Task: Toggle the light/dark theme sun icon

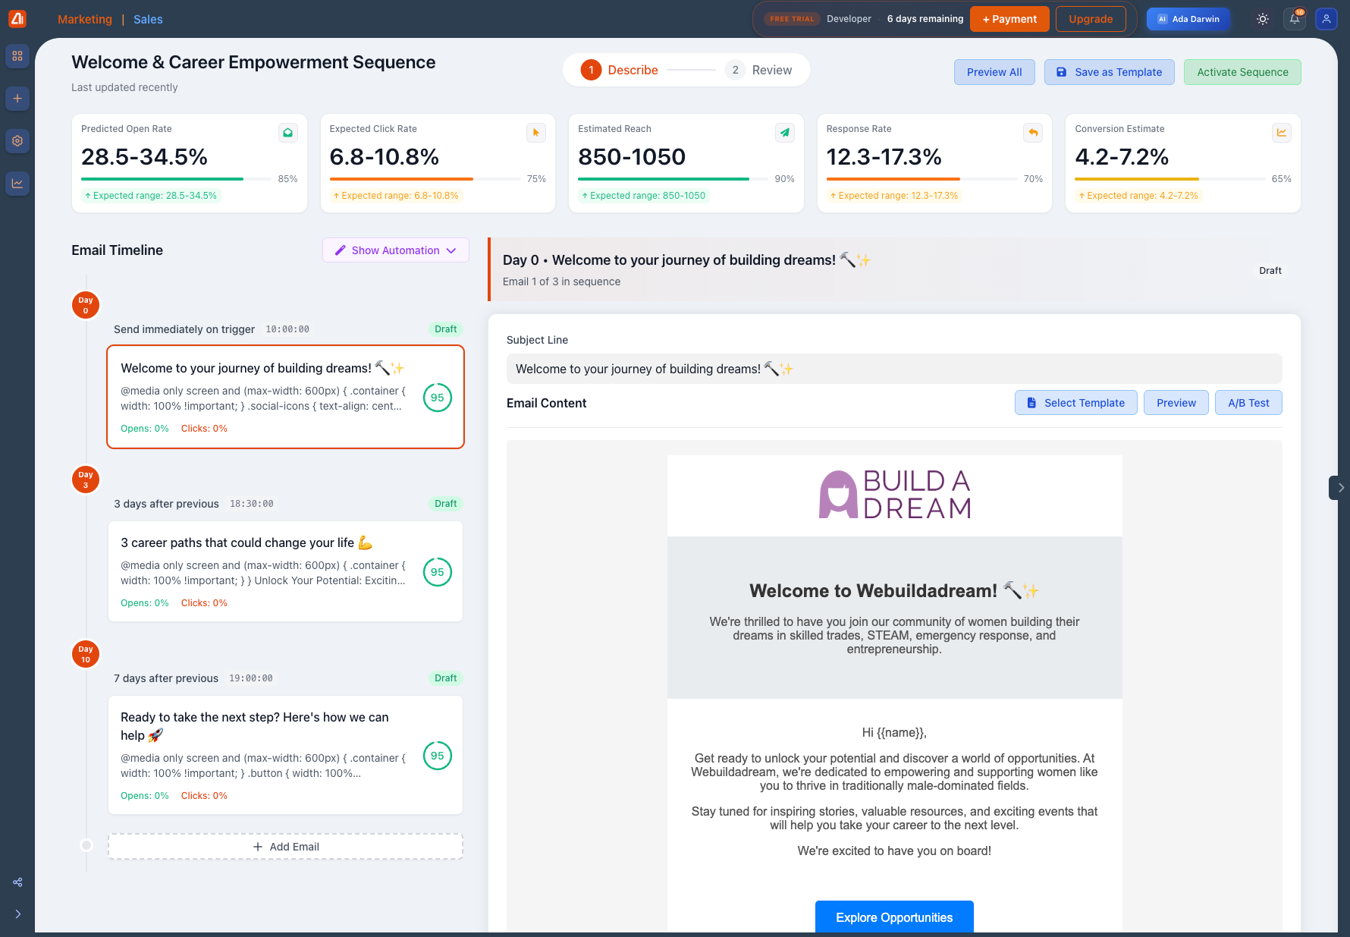Action: coord(1263,19)
